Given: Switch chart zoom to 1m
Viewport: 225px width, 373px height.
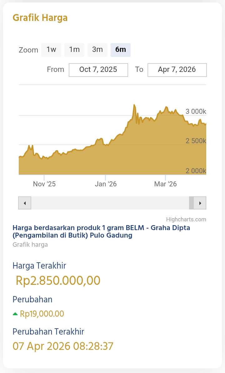Looking at the screenshot, I should coord(74,50).
